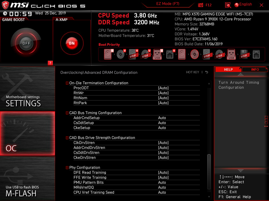Viewport: 269px width, 201px height.
Task: Collapse CAD Bus Drive Strength Configuration section
Action: coord(67,138)
